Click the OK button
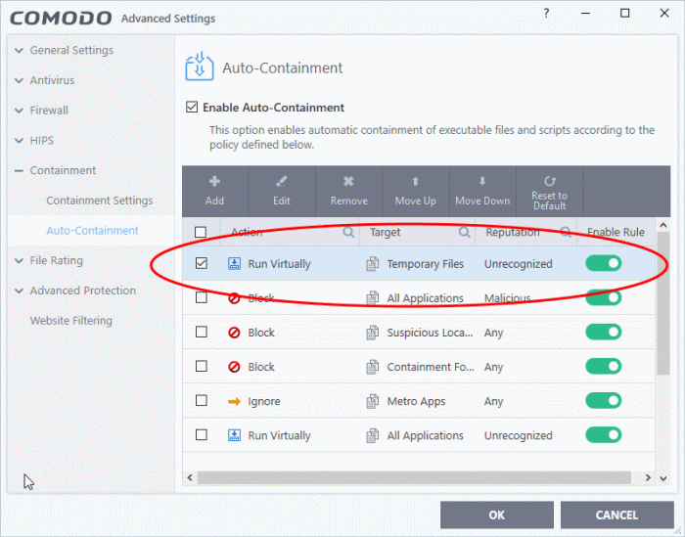Viewport: 685px width, 537px height. [497, 515]
